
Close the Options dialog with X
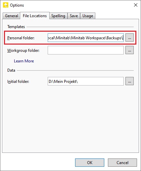pyautogui.click(x=136, y=5)
